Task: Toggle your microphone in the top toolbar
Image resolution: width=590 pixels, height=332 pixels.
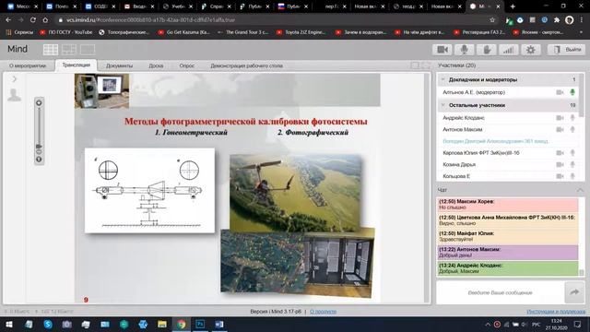Action: click(465, 50)
